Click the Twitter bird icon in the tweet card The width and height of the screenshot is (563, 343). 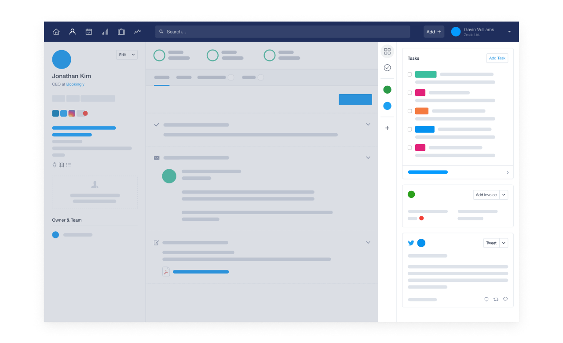(x=411, y=243)
